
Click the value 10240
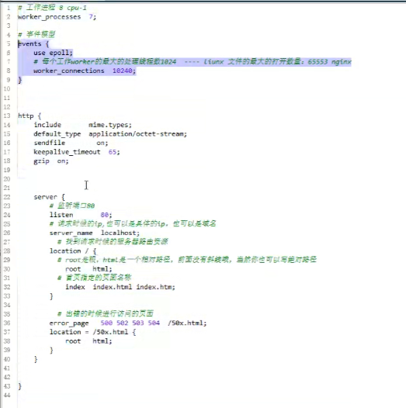[123, 71]
